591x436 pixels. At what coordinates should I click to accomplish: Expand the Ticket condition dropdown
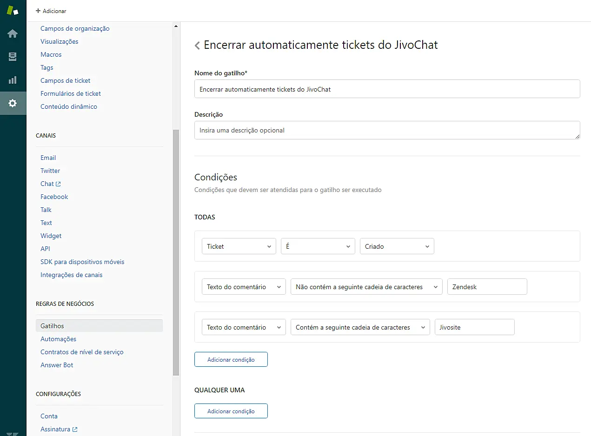[239, 246]
